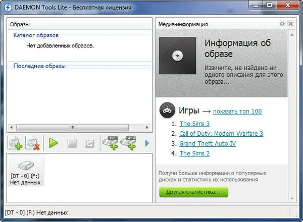Select the [DT - 0] (F:) virtual drive
Viewport: 303px width, 222px height.
(26, 171)
